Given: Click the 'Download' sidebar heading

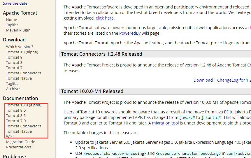Looking at the screenshot, I should pos(14,40).
